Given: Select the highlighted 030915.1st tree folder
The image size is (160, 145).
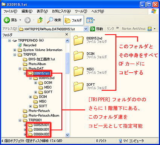Looking at the screenshot, I should pyautogui.click(x=41, y=73).
